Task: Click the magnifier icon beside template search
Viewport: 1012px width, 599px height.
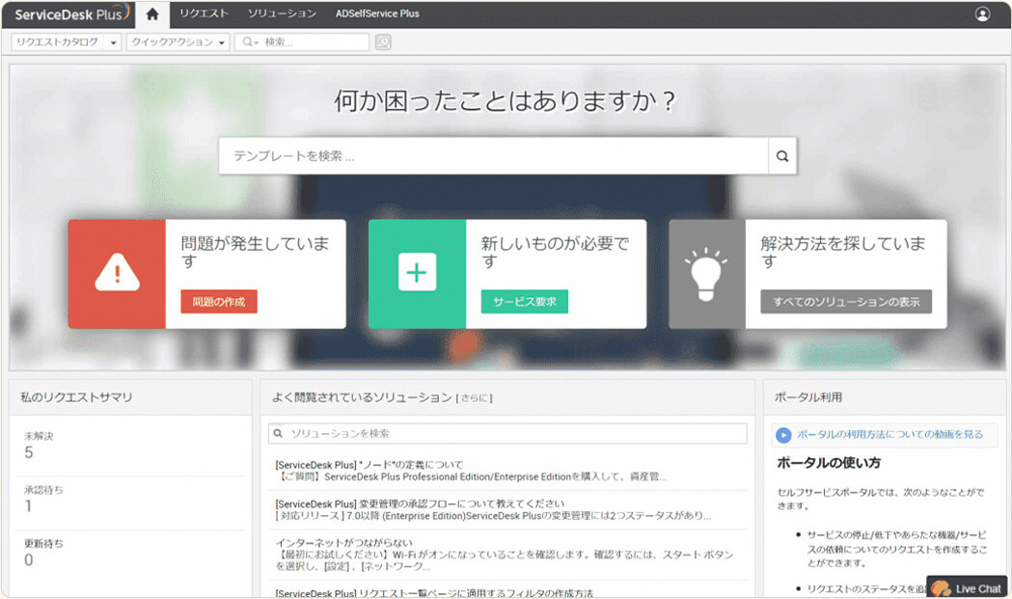Action: point(782,155)
